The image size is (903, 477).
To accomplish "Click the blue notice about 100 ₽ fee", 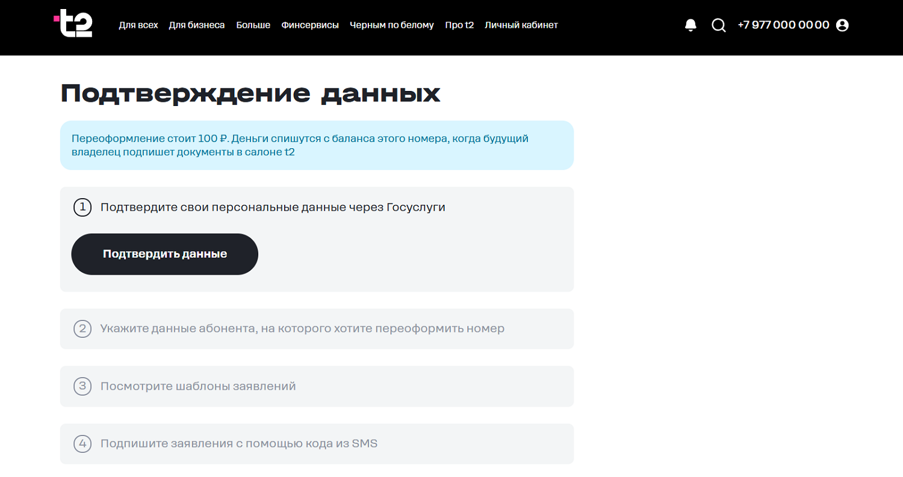I will tap(317, 145).
